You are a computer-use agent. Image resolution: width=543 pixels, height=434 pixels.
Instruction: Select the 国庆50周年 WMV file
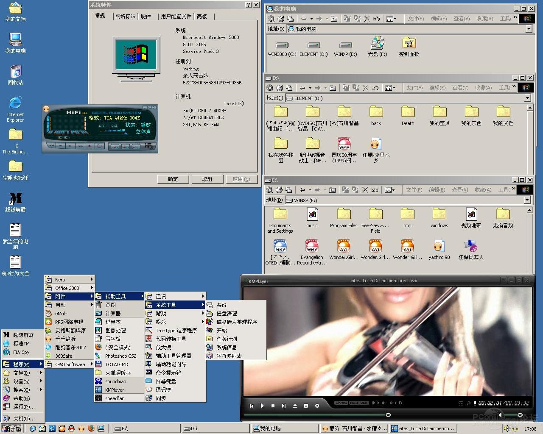point(344,150)
